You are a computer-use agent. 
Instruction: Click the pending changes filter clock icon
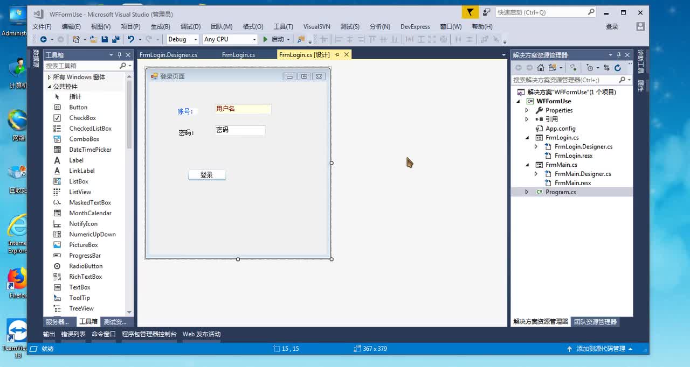coord(590,68)
